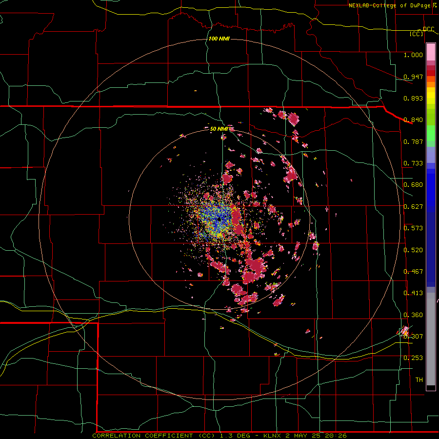Pick the light pink top color-bar segment
Image resolution: width=439 pixels, height=439 pixels.
click(x=431, y=52)
